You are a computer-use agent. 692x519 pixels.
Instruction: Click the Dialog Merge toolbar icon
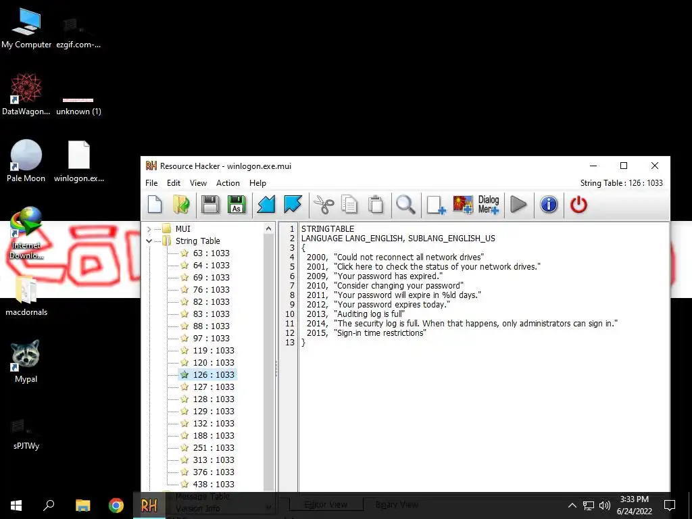click(x=489, y=205)
